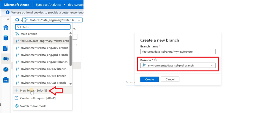The height and width of the screenshot is (113, 259).
Task: Collapse the panel with double left chevron
Action: 74,29
